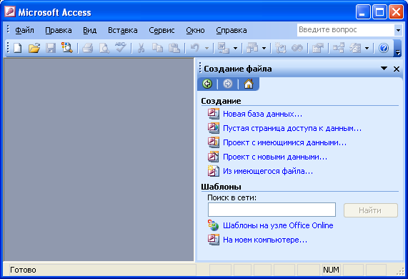Click the Undo arrow icon
This screenshot has height=279, width=408.
tap(195, 48)
